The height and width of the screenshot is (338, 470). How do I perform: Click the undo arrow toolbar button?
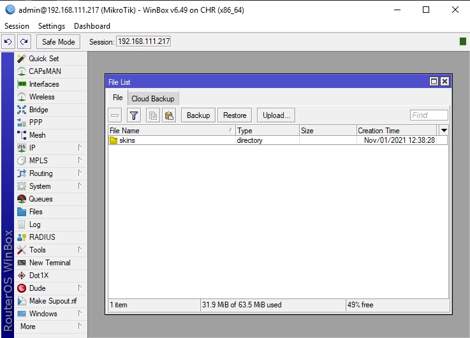[8, 41]
